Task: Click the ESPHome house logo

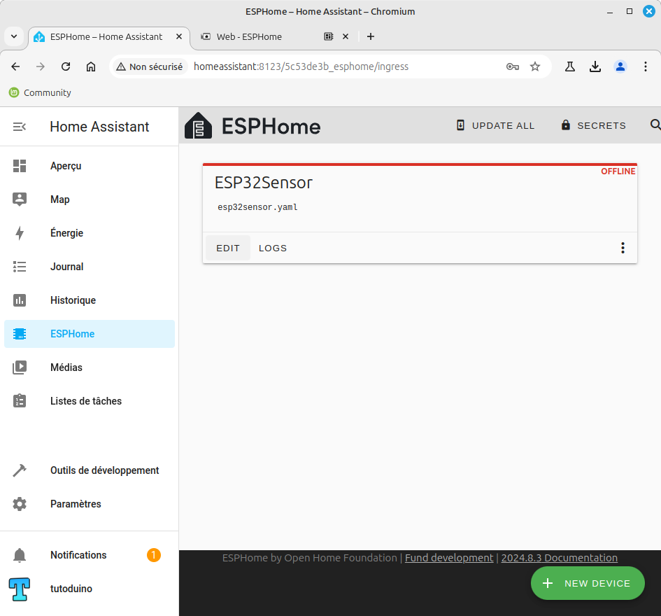Action: click(198, 125)
